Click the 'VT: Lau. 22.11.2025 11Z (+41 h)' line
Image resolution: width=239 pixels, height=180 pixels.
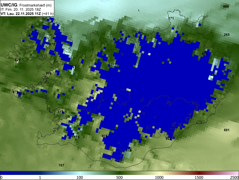pyautogui.click(x=27, y=14)
